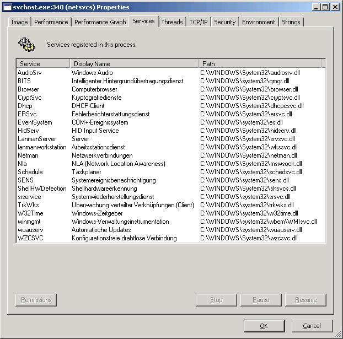Screen dimensions: 343x339
Task: Click the services gear icon
Action: (x=26, y=45)
